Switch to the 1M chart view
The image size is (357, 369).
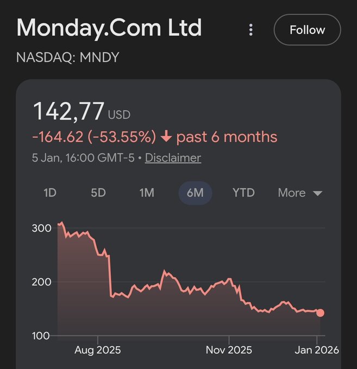click(147, 193)
